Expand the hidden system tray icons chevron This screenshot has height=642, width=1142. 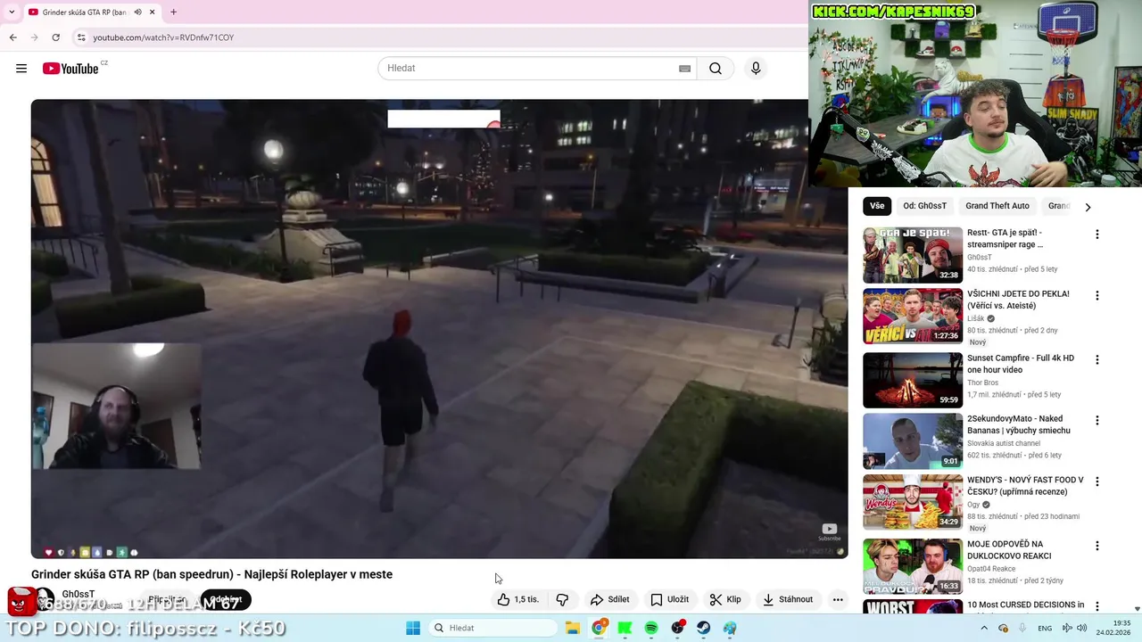[984, 628]
